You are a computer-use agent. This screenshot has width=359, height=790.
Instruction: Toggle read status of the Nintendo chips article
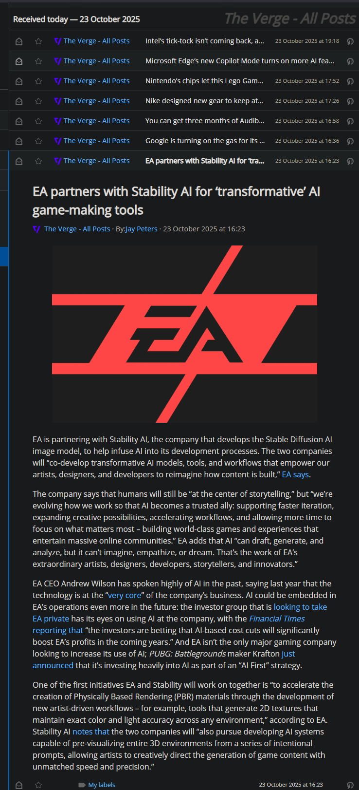click(x=19, y=81)
